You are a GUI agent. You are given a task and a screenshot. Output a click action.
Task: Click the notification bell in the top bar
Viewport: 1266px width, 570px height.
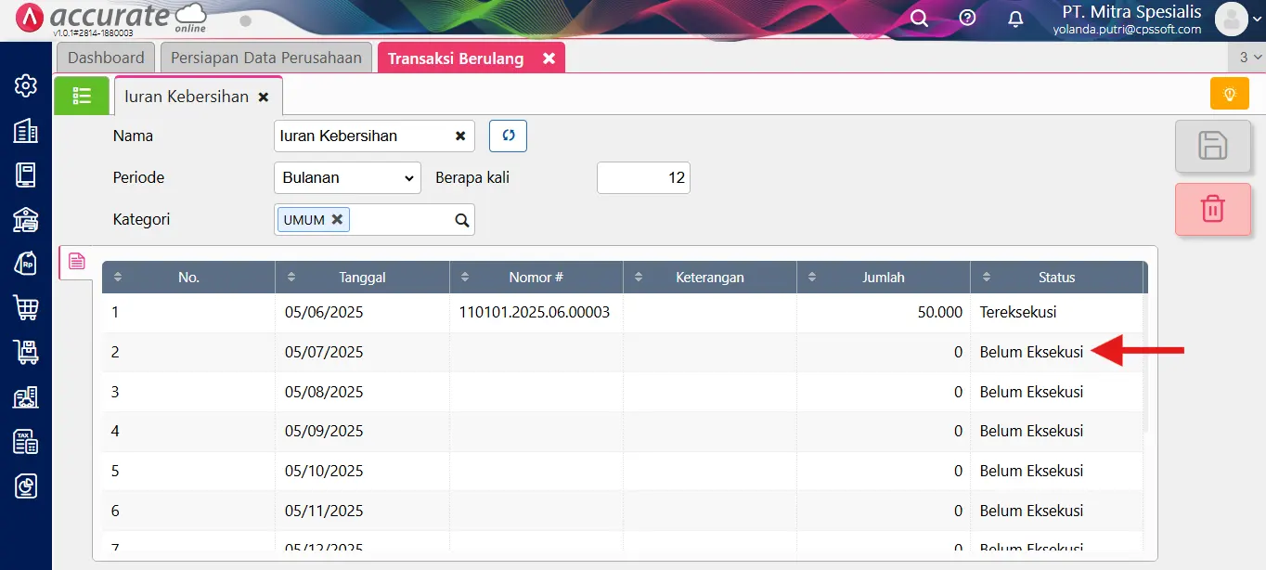click(x=1014, y=18)
